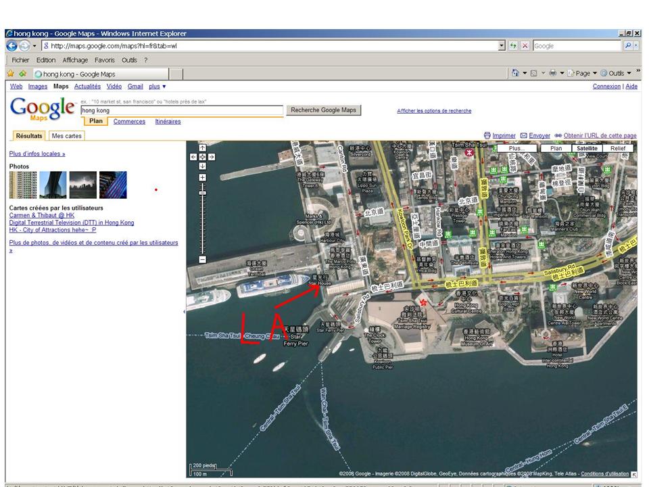The width and height of the screenshot is (649, 487).
Task: Open the first building photo thumbnail
Action: [x=23, y=185]
